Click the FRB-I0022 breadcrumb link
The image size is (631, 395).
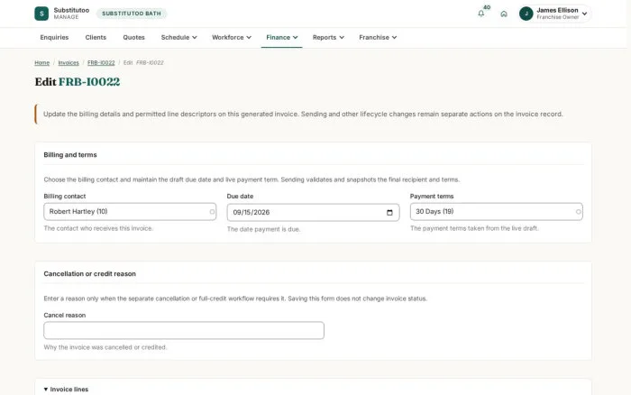[101, 63]
